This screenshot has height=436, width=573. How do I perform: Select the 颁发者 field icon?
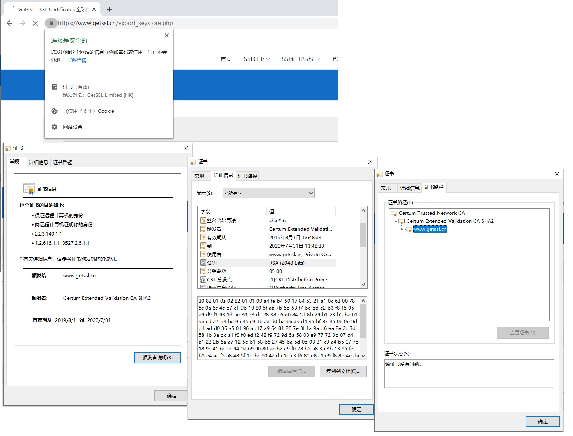203,229
